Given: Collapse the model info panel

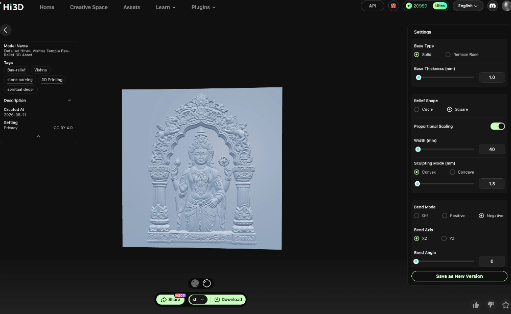Looking at the screenshot, I should 38,136.
